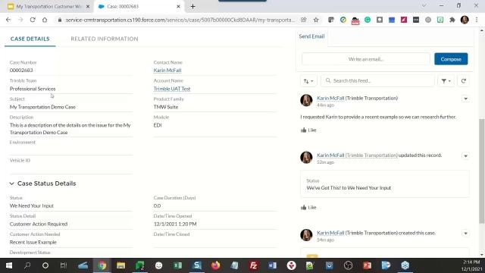Viewport: 485px width, 273px height.
Task: Open File Explorer from the taskbar
Action: (121, 265)
